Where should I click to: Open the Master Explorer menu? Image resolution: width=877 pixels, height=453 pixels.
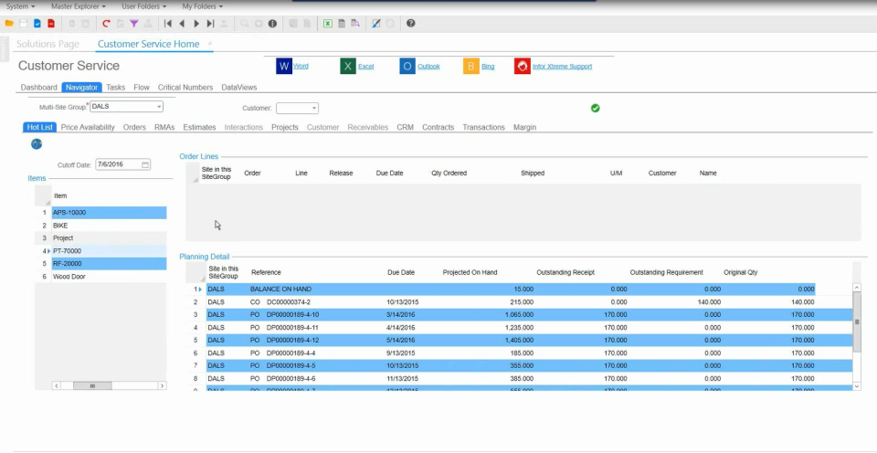(x=79, y=6)
